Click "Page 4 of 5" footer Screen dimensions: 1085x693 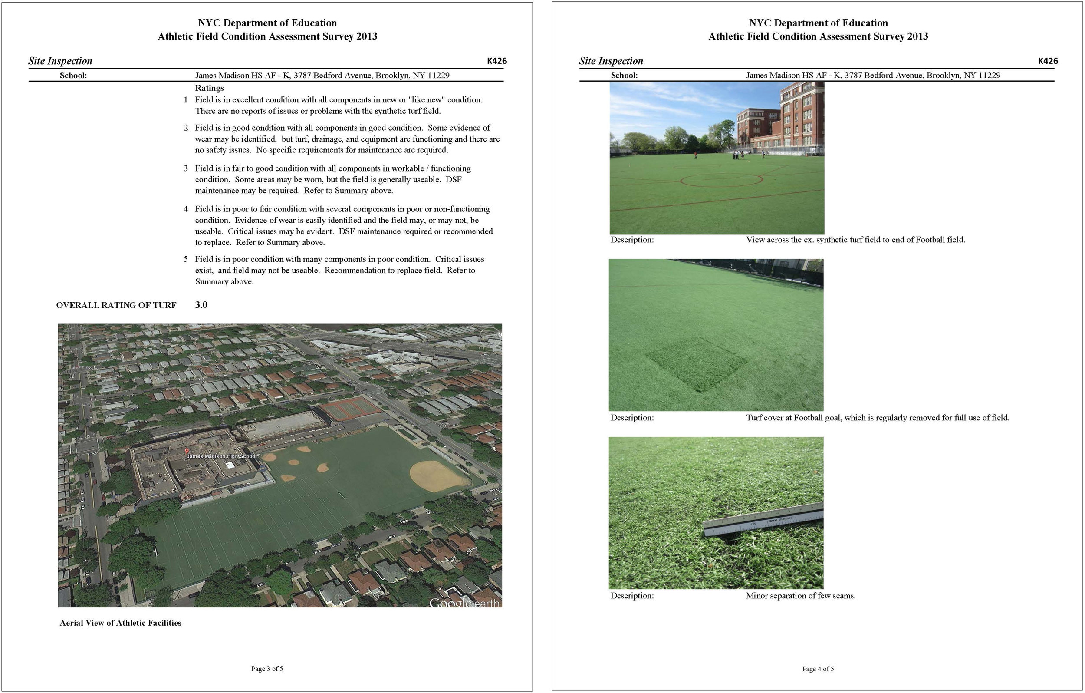(x=818, y=669)
